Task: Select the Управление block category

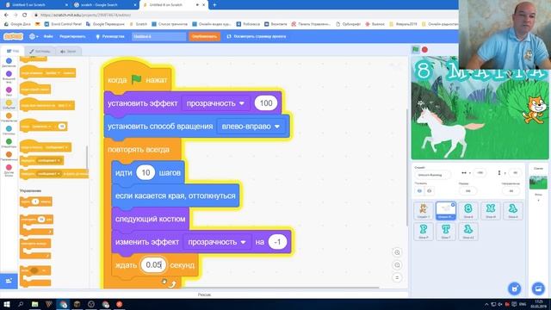Action: [x=9, y=117]
